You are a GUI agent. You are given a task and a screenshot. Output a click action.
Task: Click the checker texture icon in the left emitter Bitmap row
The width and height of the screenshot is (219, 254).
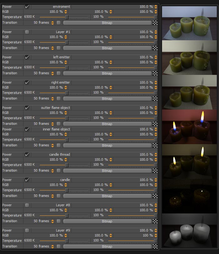[x=155, y=73]
